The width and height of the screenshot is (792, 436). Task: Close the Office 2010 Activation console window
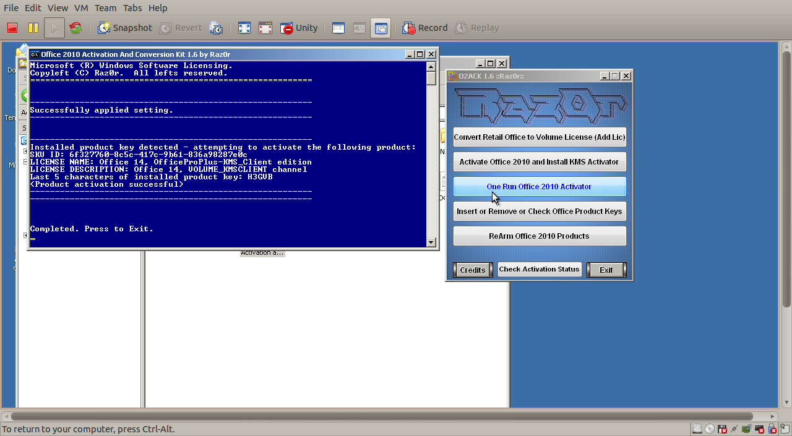(431, 54)
